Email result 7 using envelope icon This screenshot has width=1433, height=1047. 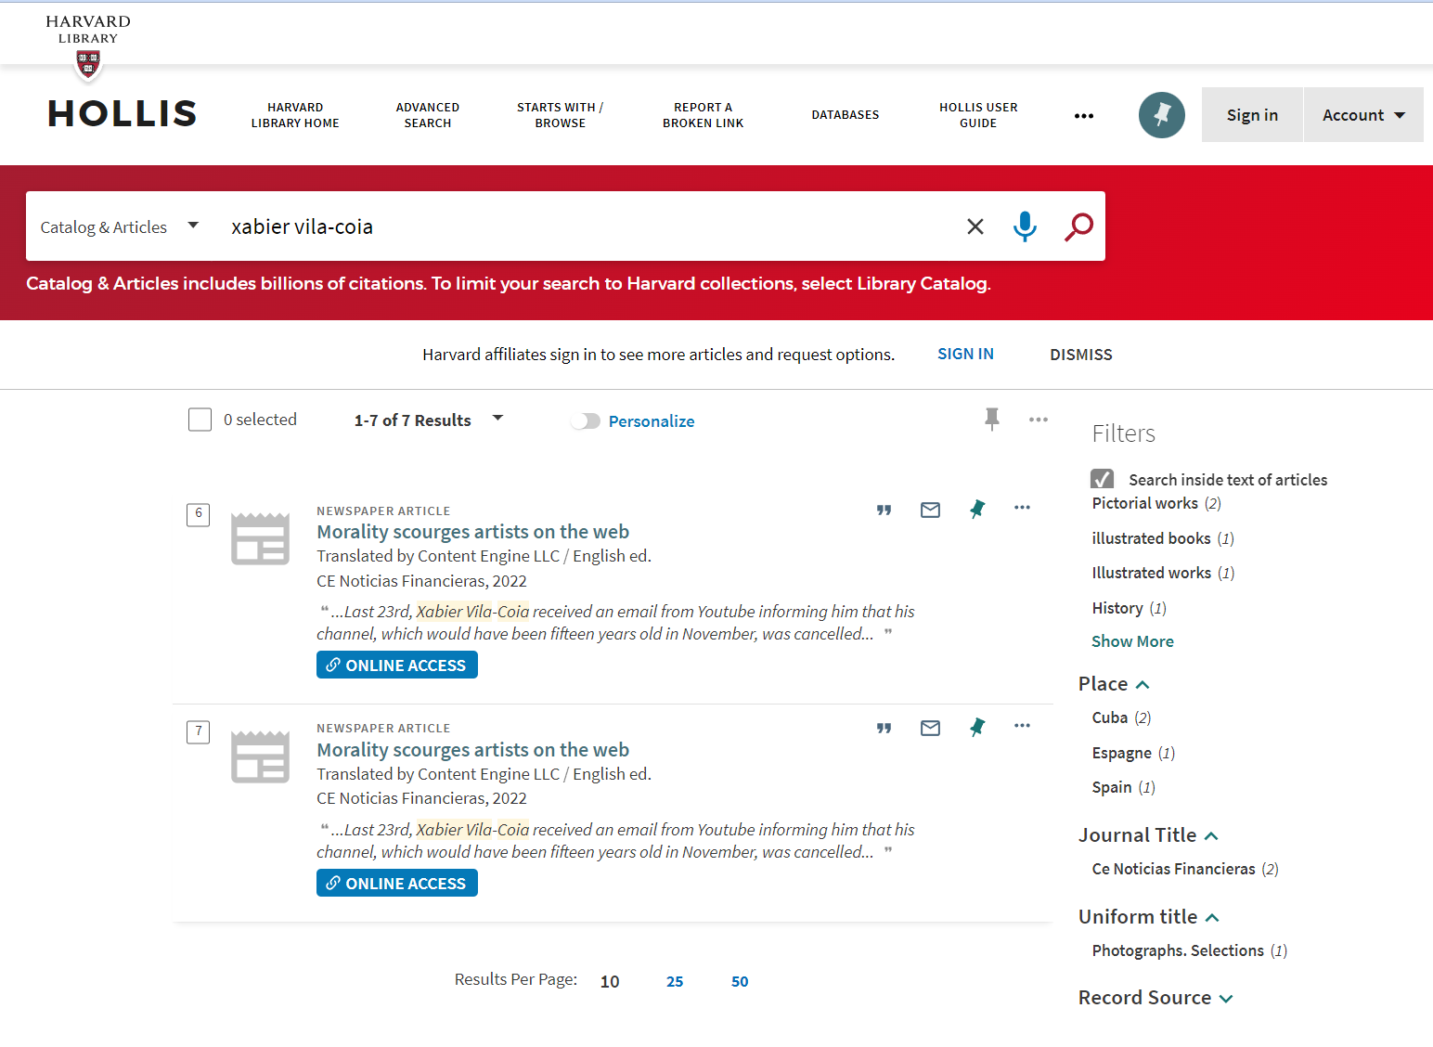(x=930, y=728)
